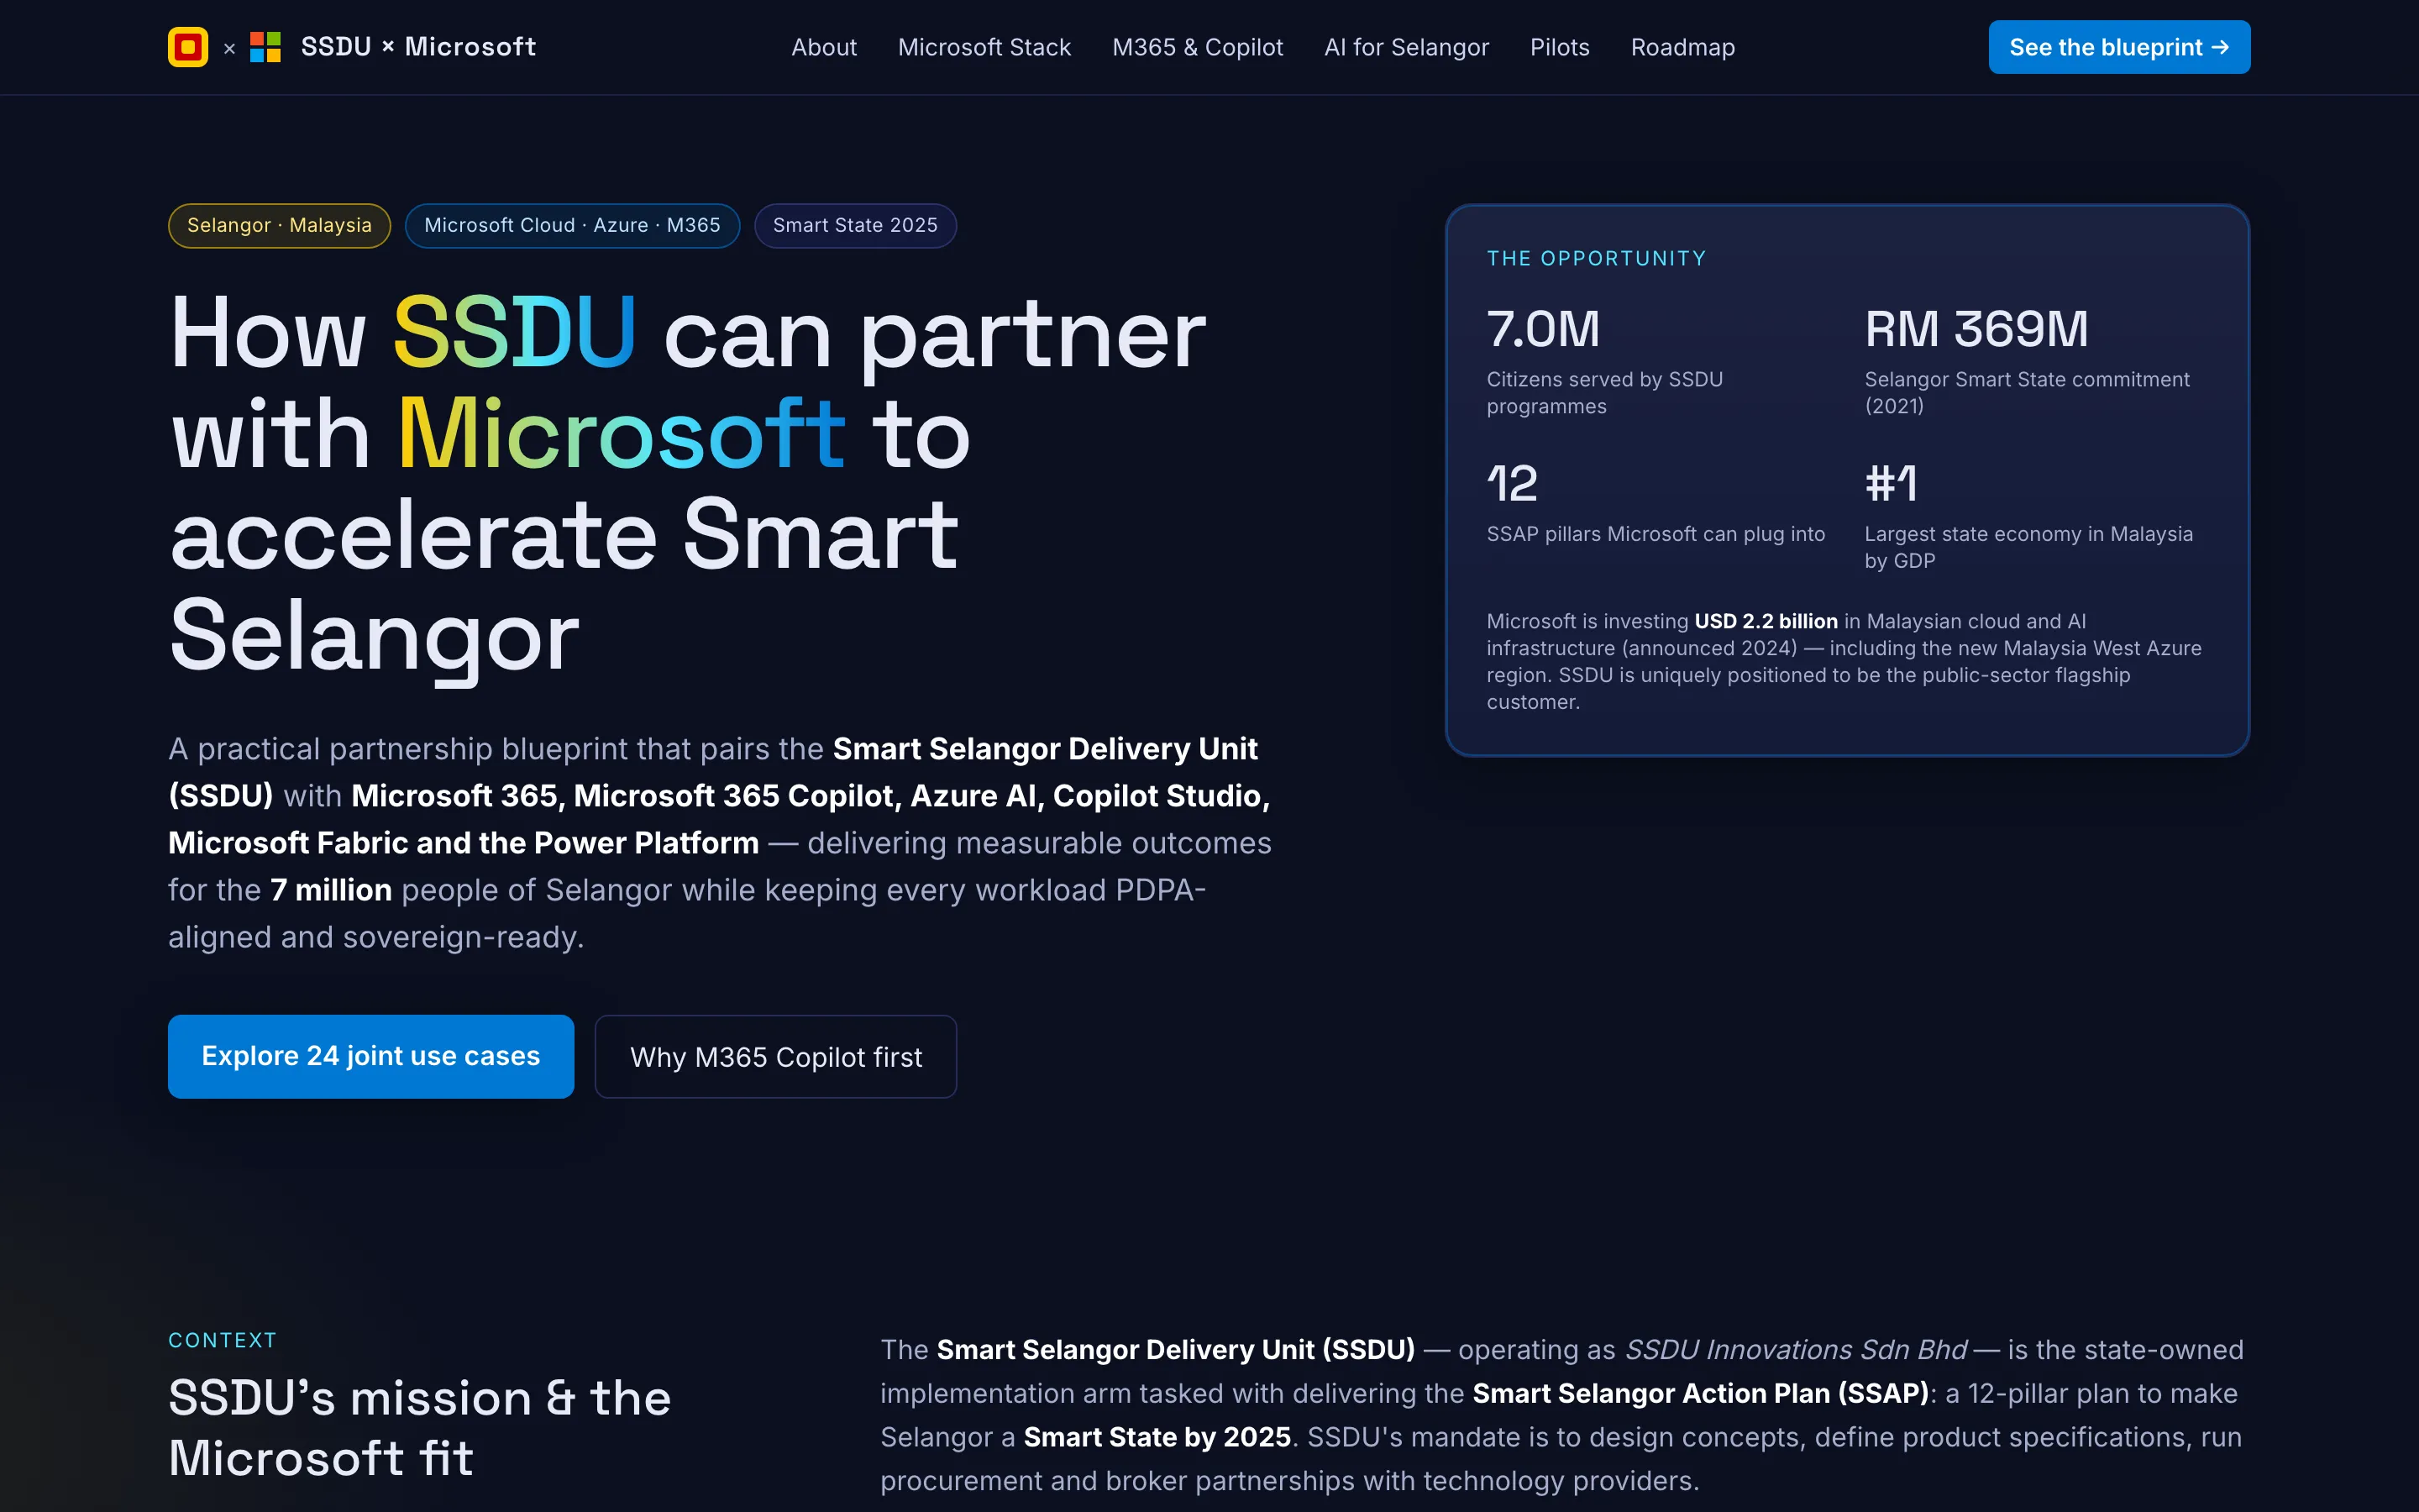
Task: Click Smart State by 2025 bold text
Action: pyautogui.click(x=1157, y=1437)
